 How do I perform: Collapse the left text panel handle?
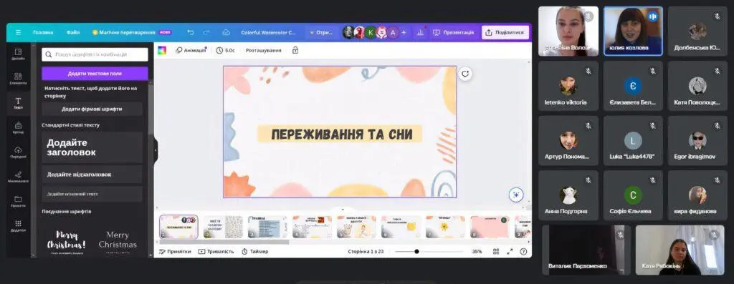156,150
